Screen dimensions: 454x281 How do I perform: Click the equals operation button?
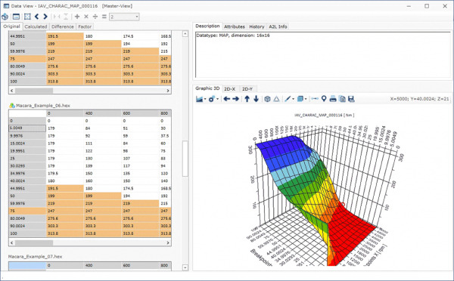click(x=104, y=17)
